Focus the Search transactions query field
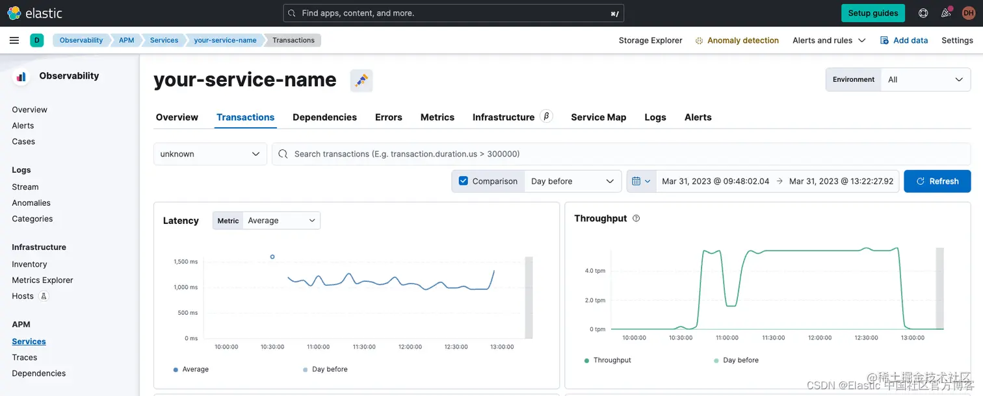Image resolution: width=983 pixels, height=396 pixels. 621,154
